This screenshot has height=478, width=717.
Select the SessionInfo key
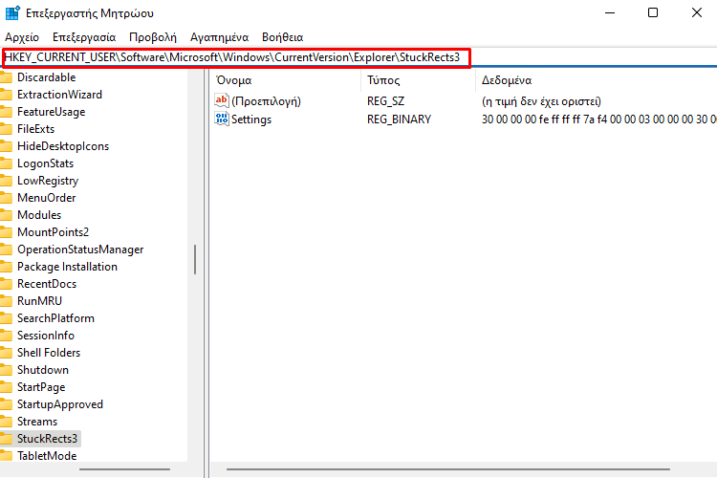pos(46,336)
